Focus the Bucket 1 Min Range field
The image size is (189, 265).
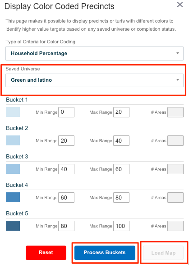pyautogui.click(x=66, y=112)
